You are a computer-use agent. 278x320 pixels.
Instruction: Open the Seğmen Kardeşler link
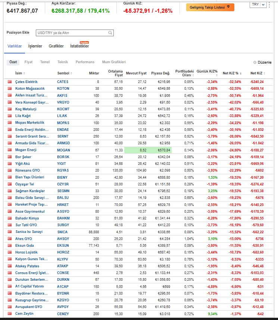click(x=30, y=191)
